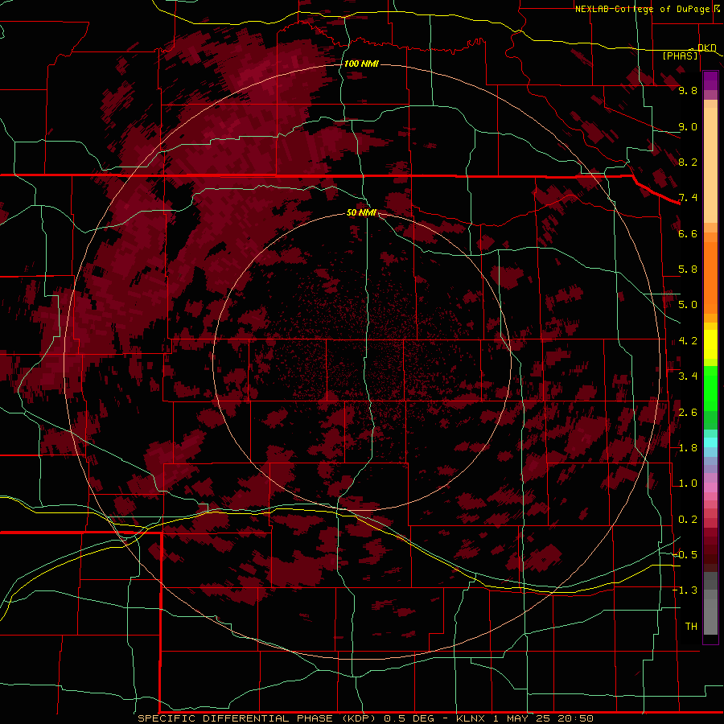Click the -1.3 scale label
The width and height of the screenshot is (724, 724).
[x=685, y=590]
